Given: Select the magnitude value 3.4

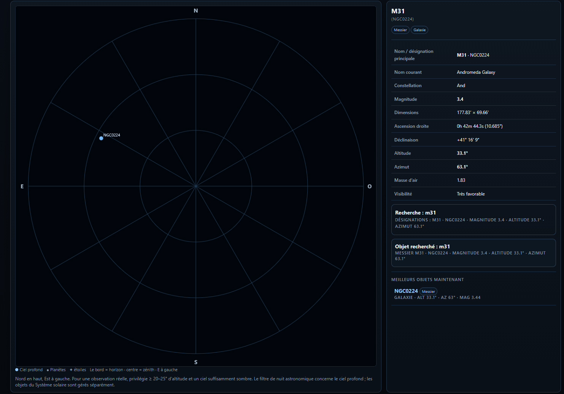Looking at the screenshot, I should click(460, 99).
